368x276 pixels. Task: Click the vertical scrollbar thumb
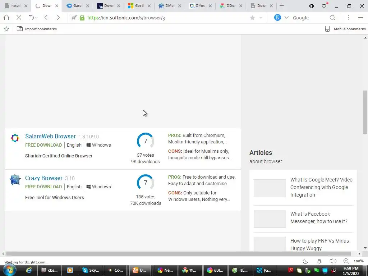(365, 112)
